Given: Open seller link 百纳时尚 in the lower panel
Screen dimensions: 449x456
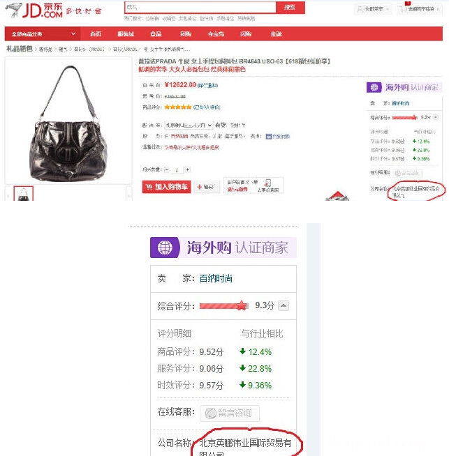Looking at the screenshot, I should coord(216,279).
